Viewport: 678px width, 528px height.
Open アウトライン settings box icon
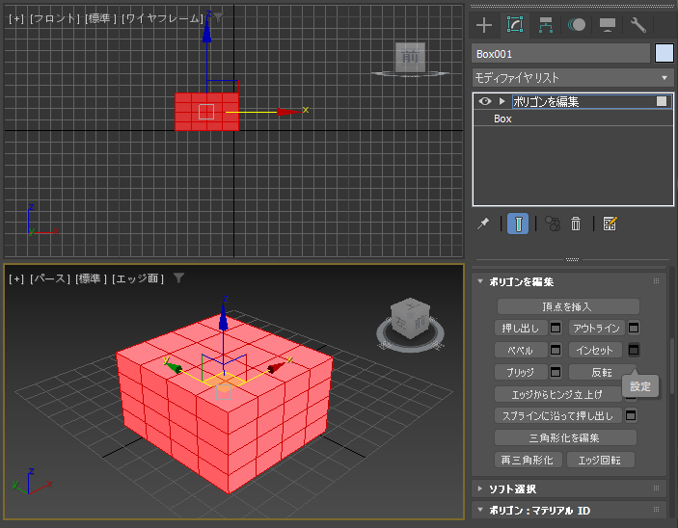634,328
